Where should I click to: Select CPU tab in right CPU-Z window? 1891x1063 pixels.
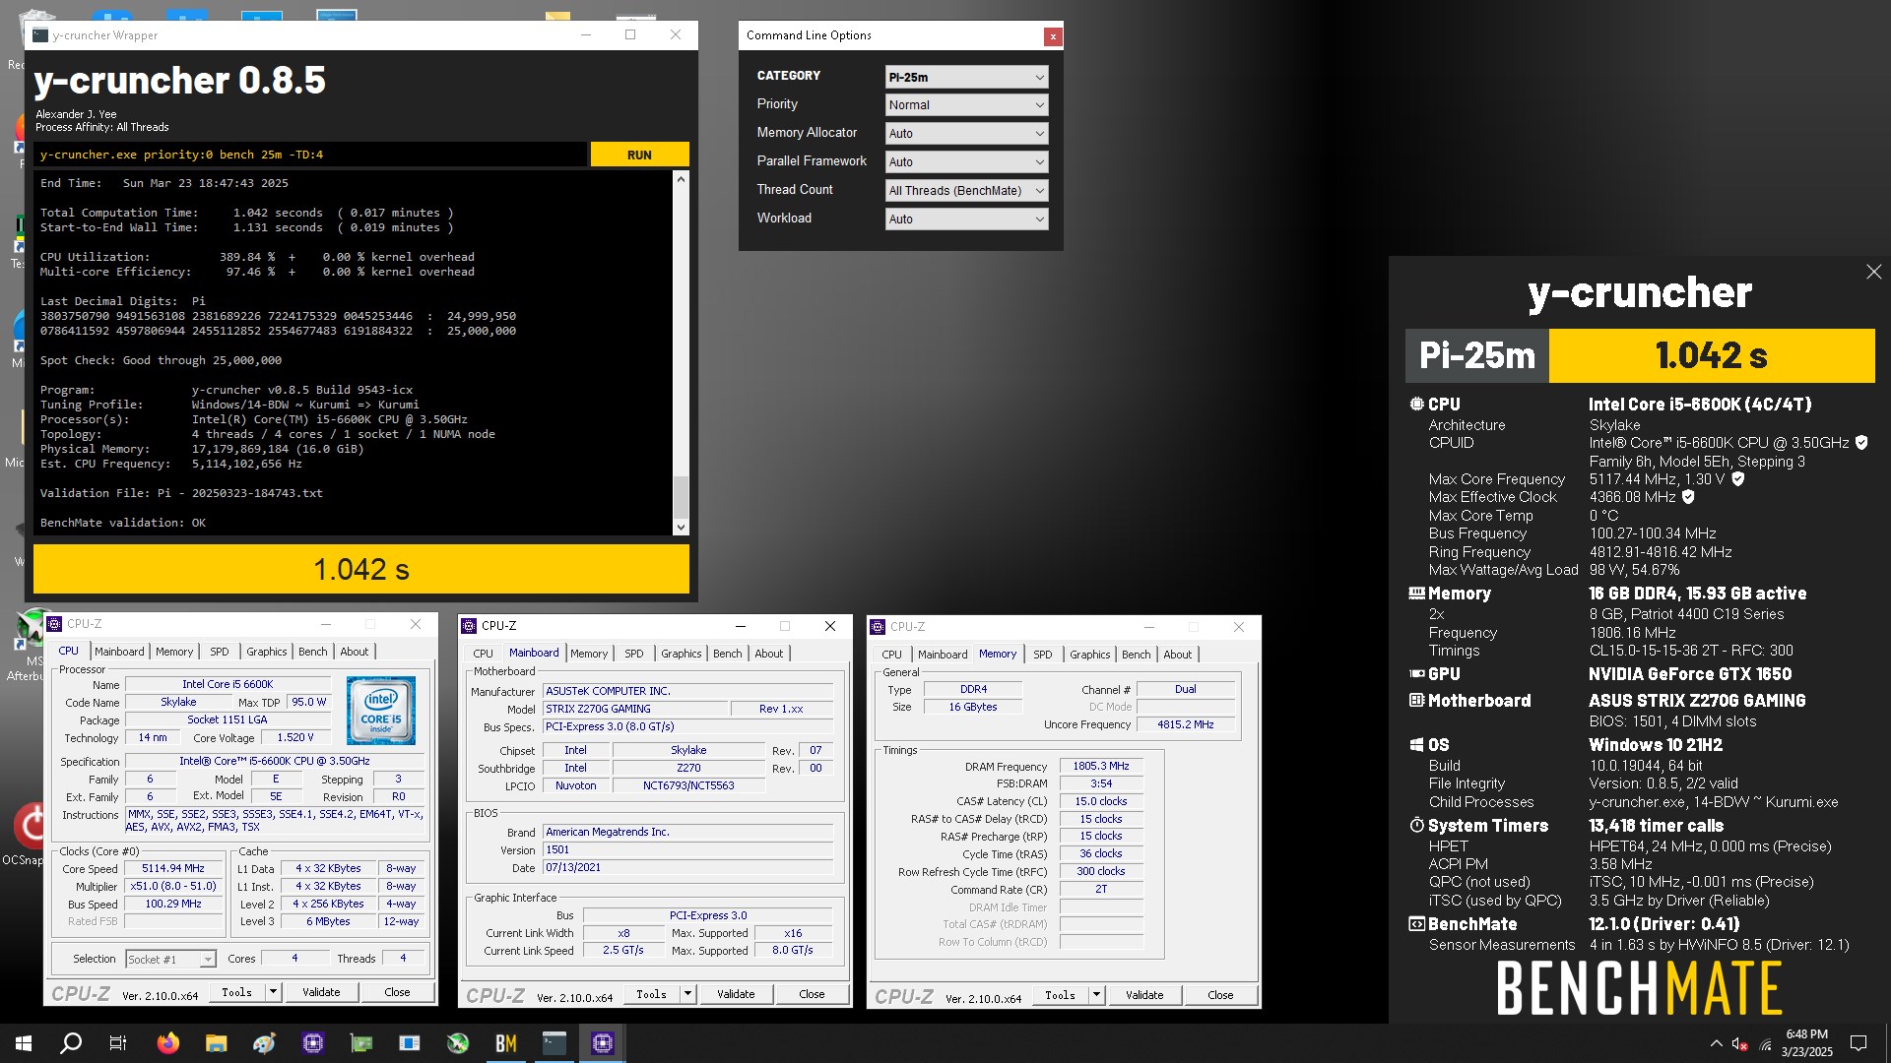(892, 655)
